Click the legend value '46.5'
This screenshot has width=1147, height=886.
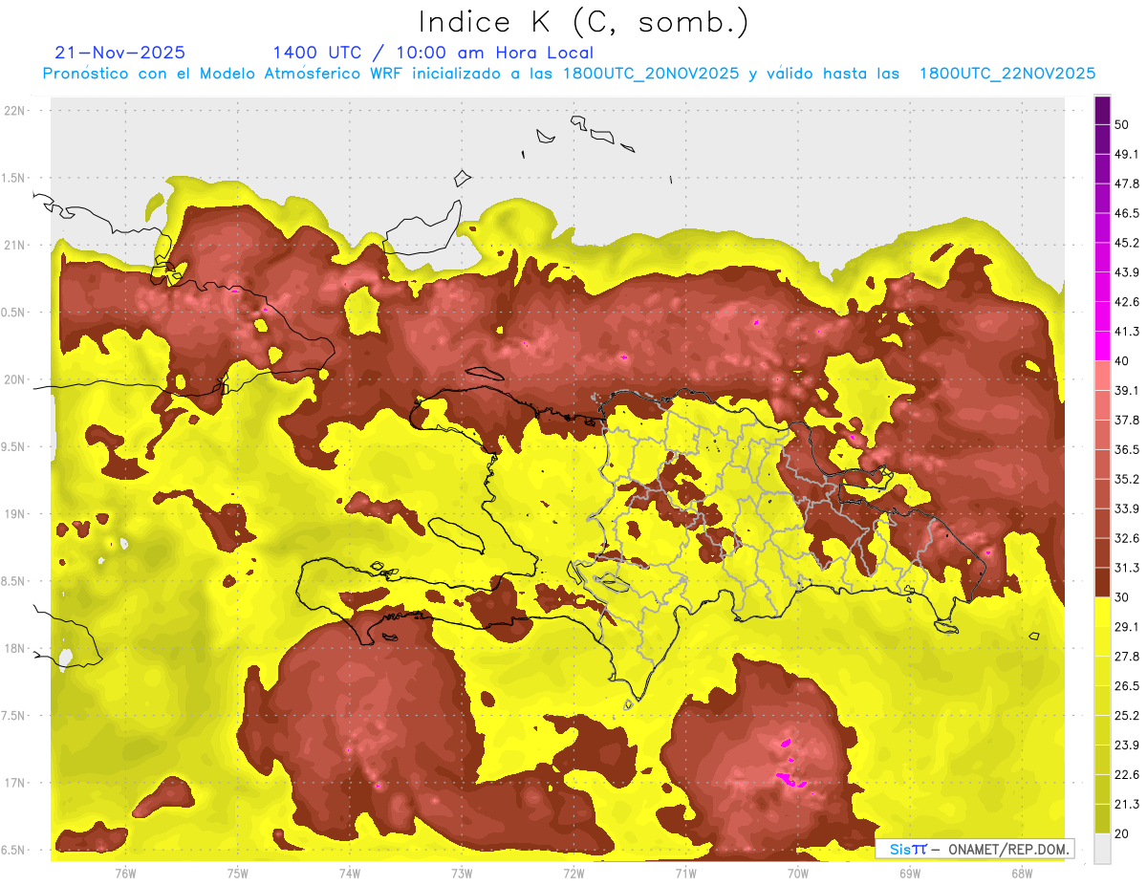coord(1127,213)
